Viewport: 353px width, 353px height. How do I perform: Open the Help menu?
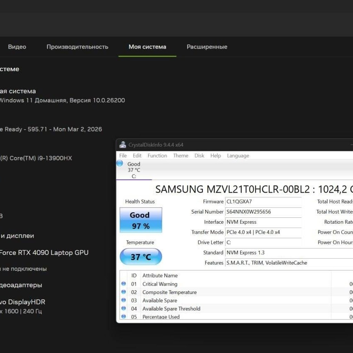pos(216,155)
